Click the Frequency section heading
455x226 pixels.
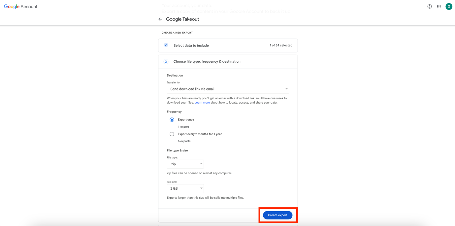click(174, 112)
